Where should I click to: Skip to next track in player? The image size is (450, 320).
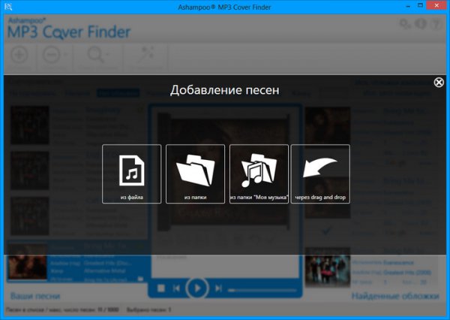tap(218, 288)
